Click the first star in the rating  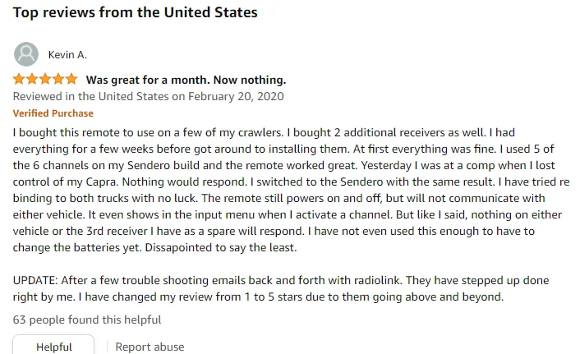(20, 80)
